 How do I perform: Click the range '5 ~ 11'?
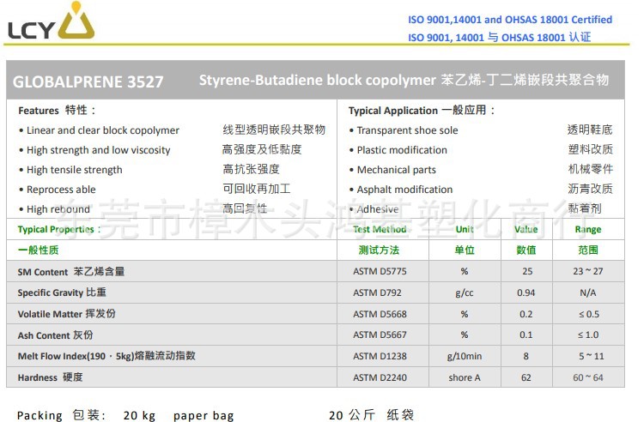pyautogui.click(x=592, y=356)
